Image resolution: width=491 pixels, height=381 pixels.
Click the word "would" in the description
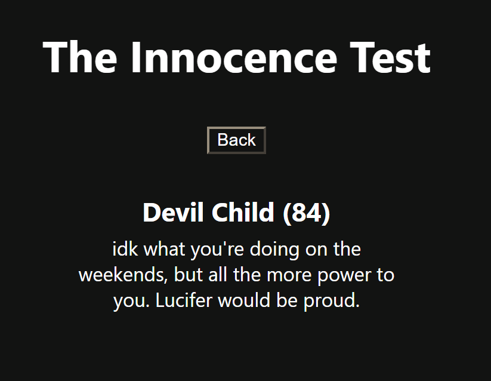[243, 300]
